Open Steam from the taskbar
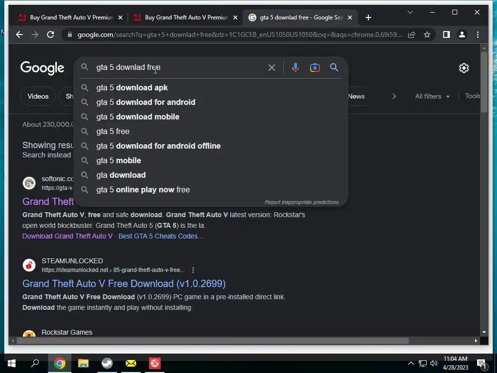 point(107,363)
